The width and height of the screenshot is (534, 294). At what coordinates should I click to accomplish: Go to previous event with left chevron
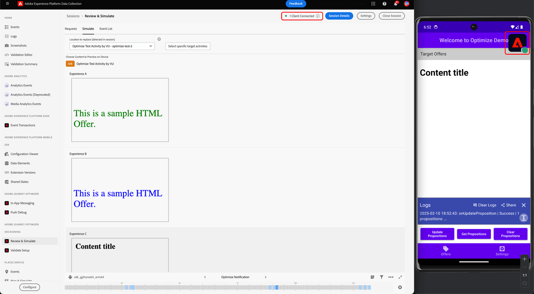coord(205,277)
